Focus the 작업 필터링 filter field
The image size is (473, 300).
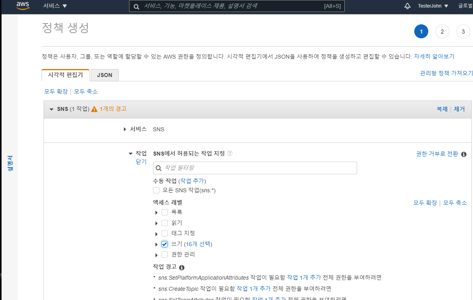tap(255, 168)
